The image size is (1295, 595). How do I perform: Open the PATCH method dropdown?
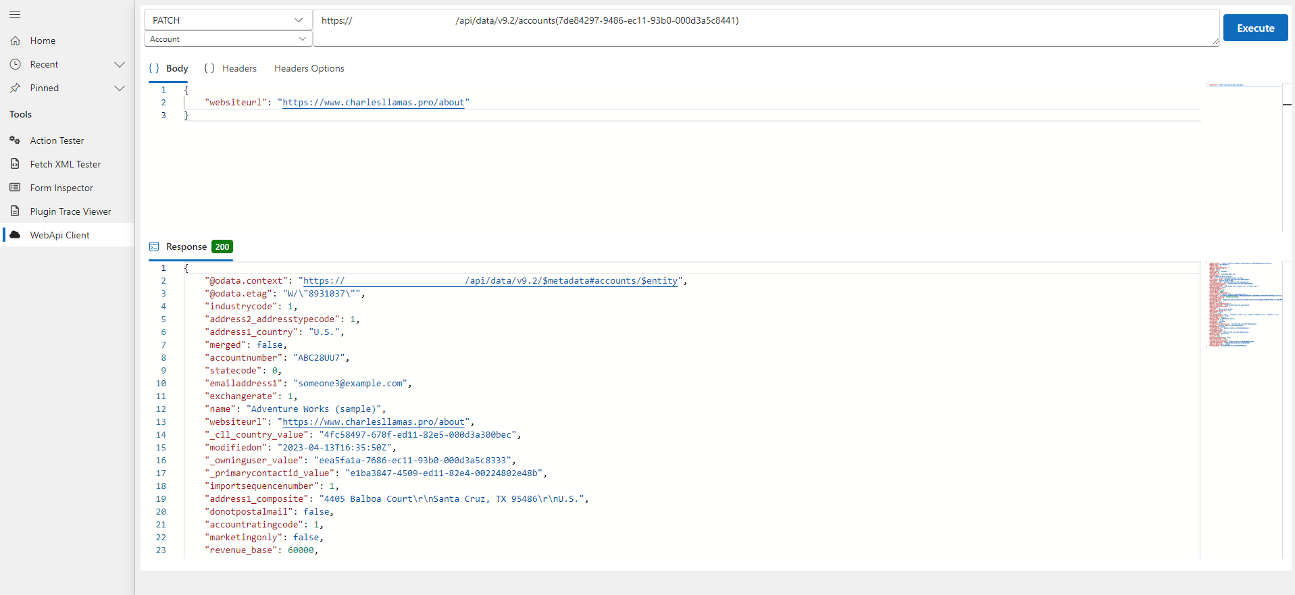(228, 20)
